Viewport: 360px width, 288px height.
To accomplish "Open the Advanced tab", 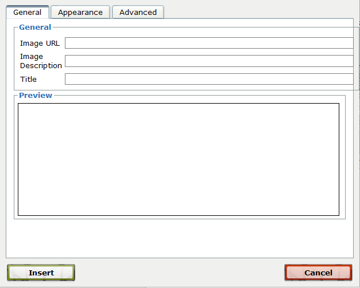I will click(138, 12).
